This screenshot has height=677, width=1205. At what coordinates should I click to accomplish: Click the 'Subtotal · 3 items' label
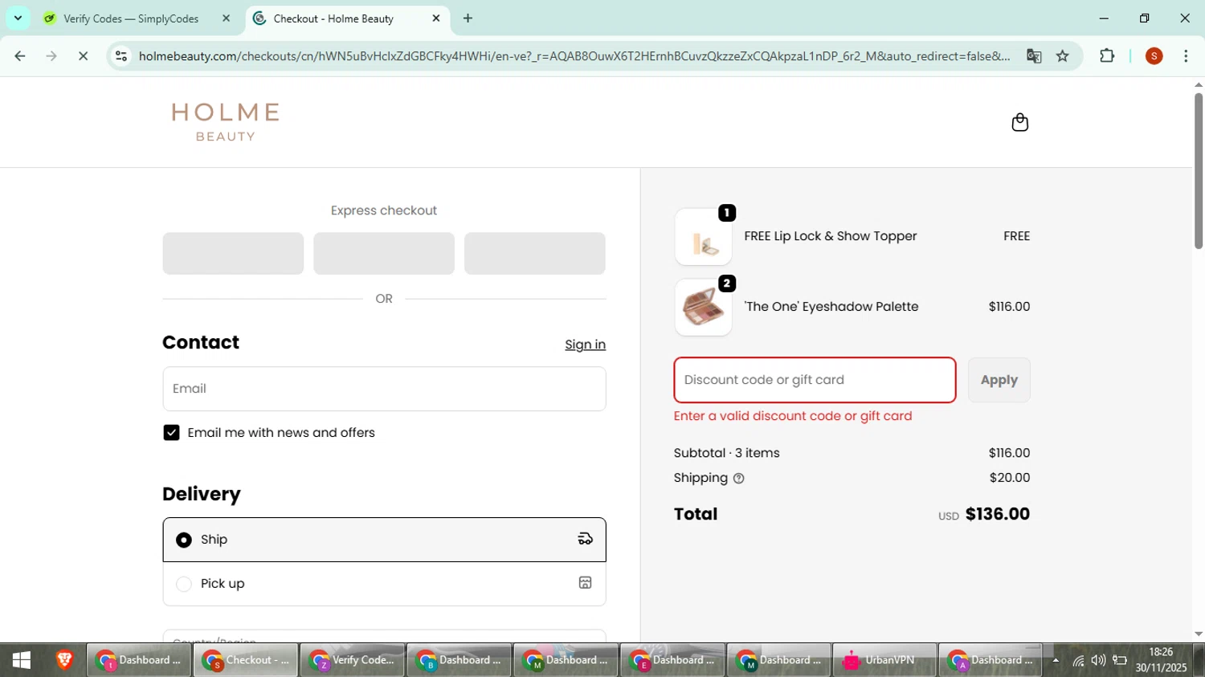click(x=727, y=453)
